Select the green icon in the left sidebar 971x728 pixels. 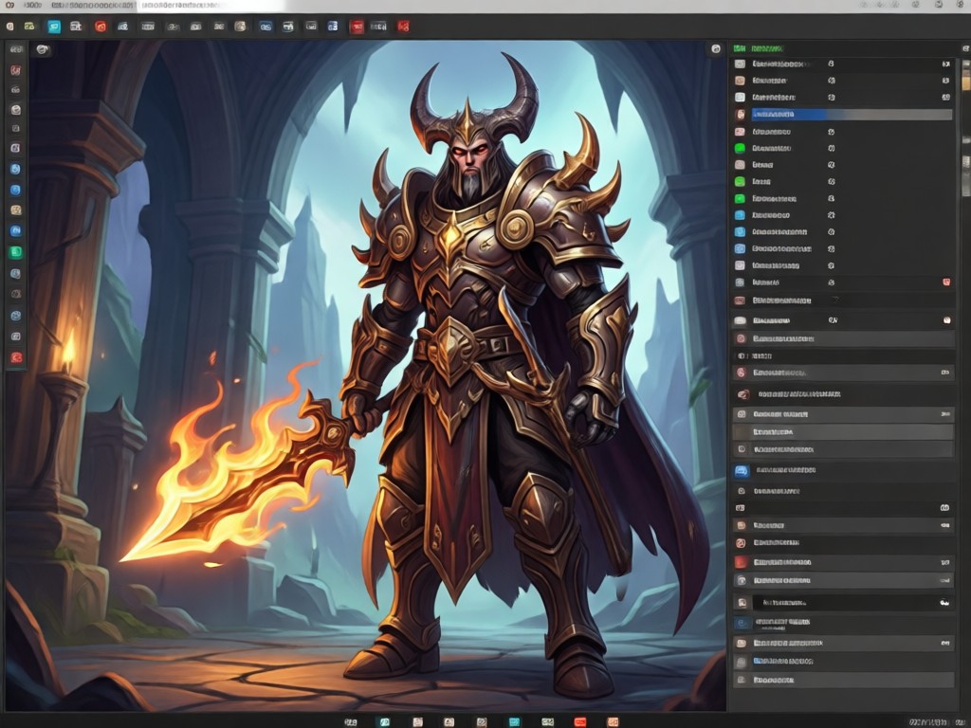tap(16, 252)
